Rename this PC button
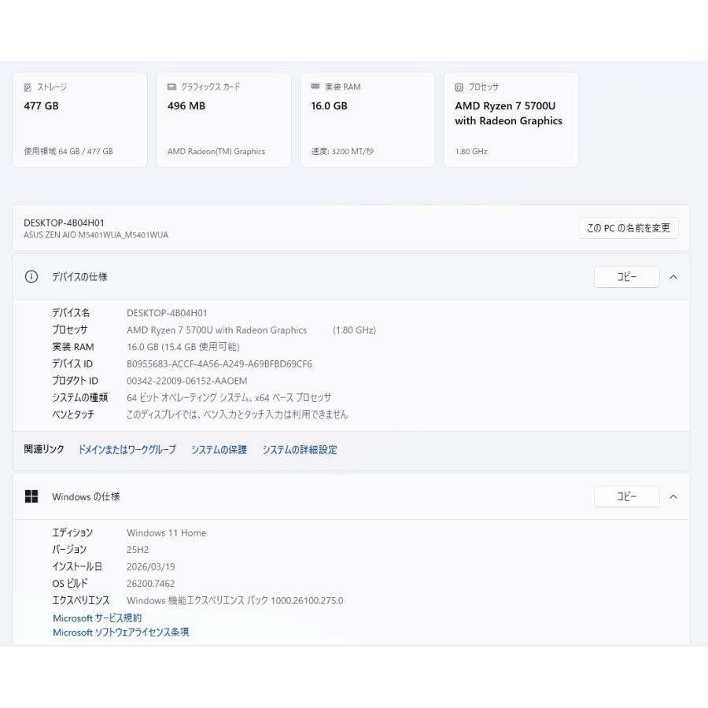Image resolution: width=708 pixels, height=708 pixels. point(629,228)
